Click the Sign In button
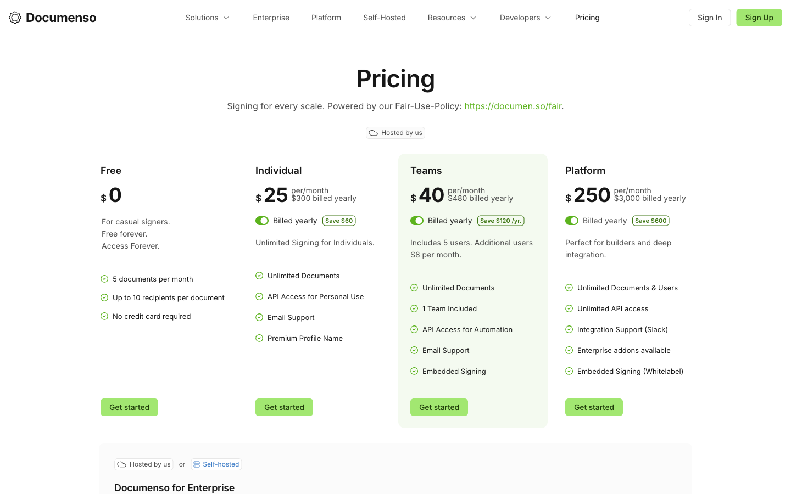This screenshot has width=791, height=494. point(710,18)
